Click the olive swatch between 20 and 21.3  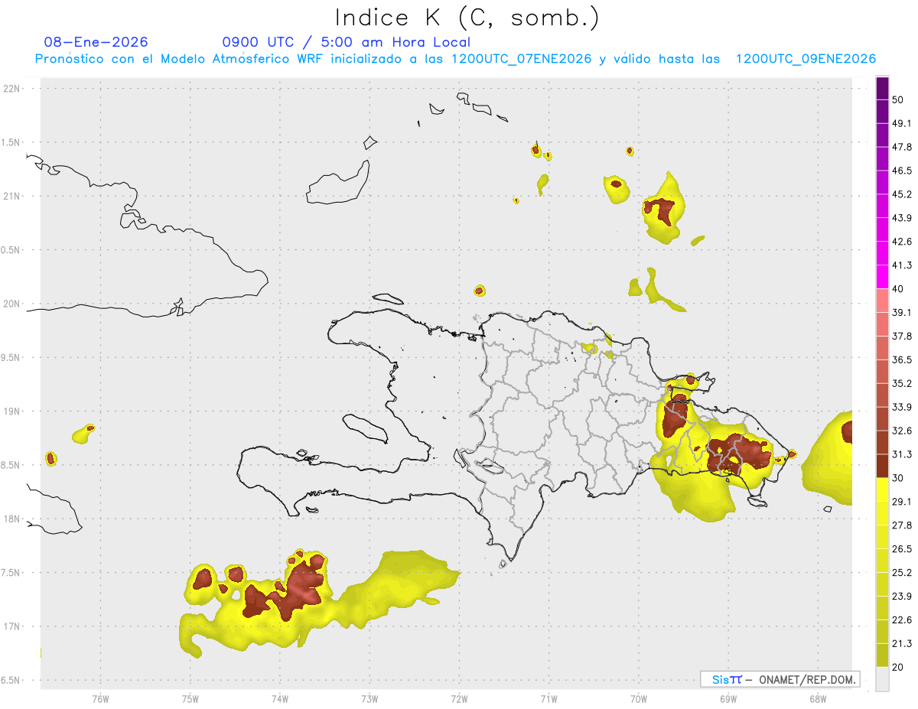pyautogui.click(x=882, y=655)
